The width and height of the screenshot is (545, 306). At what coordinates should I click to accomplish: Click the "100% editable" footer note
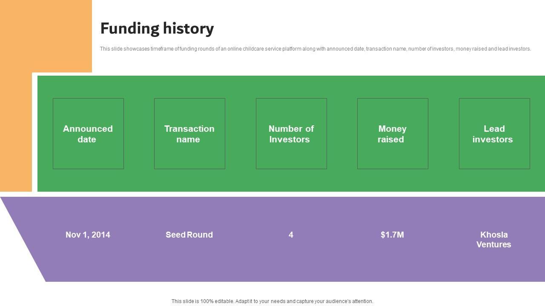point(272,301)
